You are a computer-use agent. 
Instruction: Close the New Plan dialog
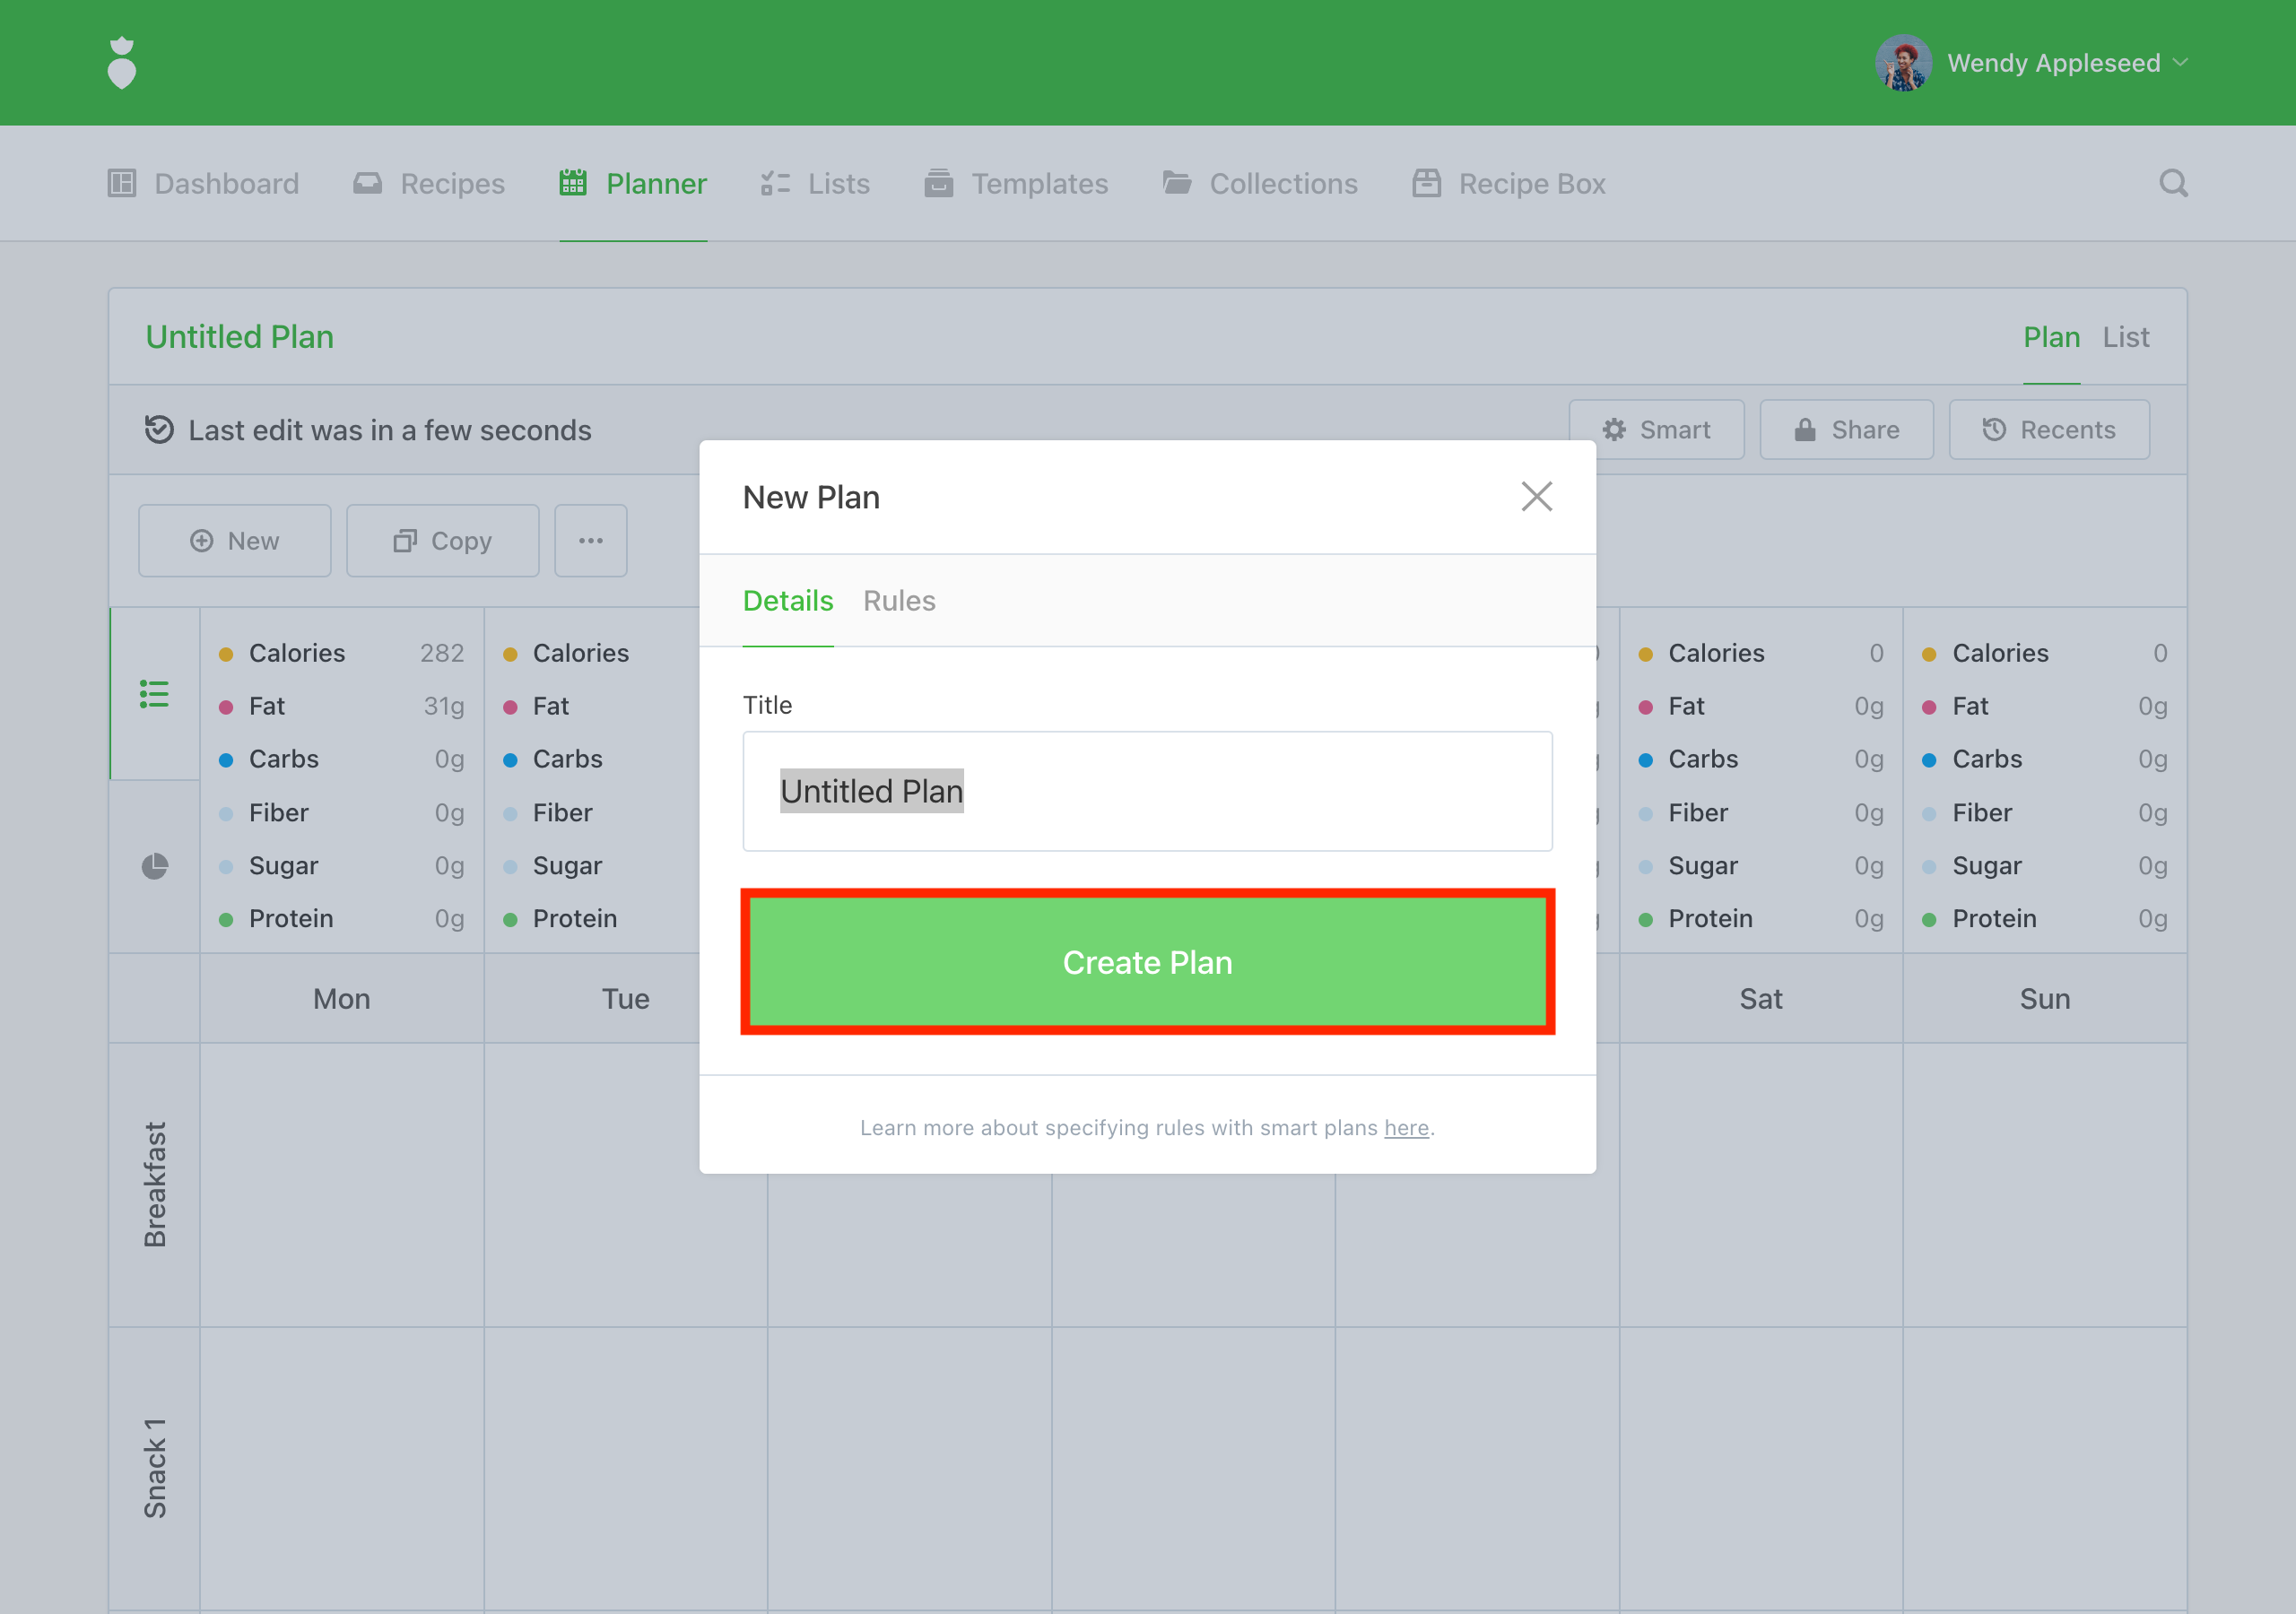1536,497
